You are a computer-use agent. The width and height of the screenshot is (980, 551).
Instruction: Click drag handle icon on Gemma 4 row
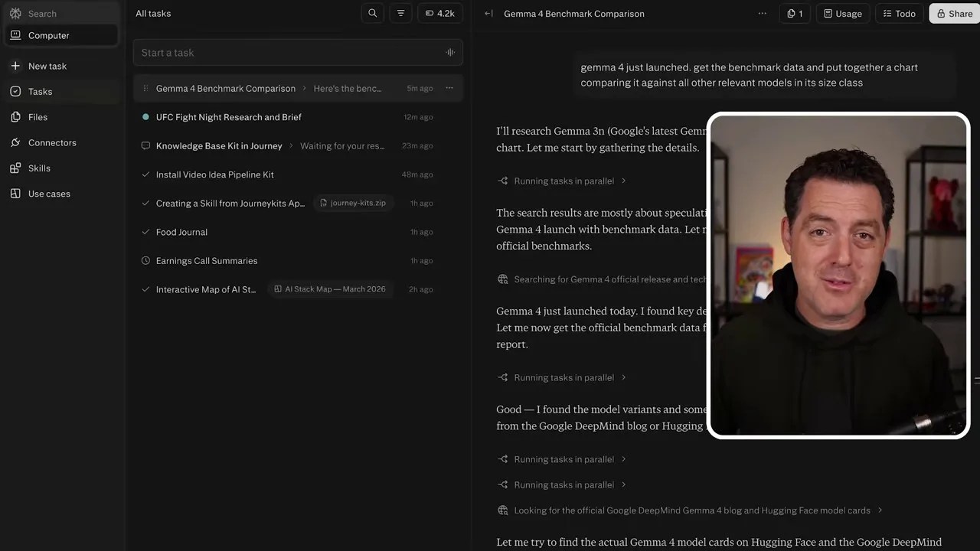[x=145, y=89]
